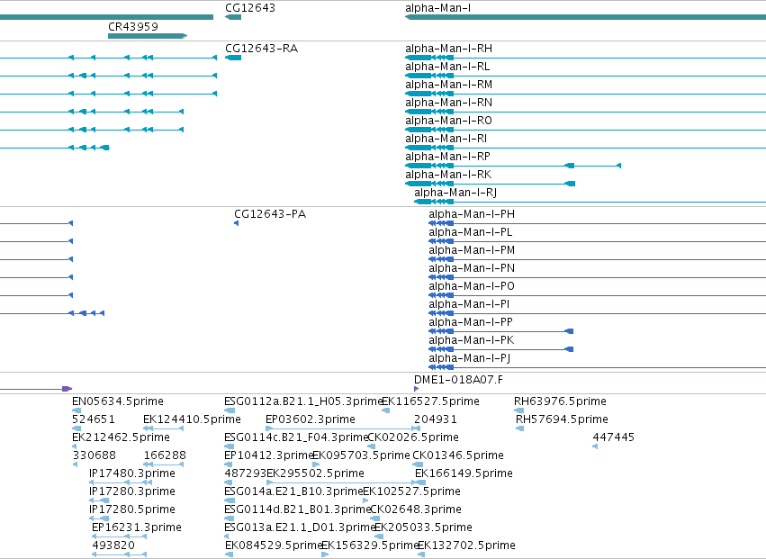Click the EK095703.5prime EST label
766x559 pixels.
point(362,455)
